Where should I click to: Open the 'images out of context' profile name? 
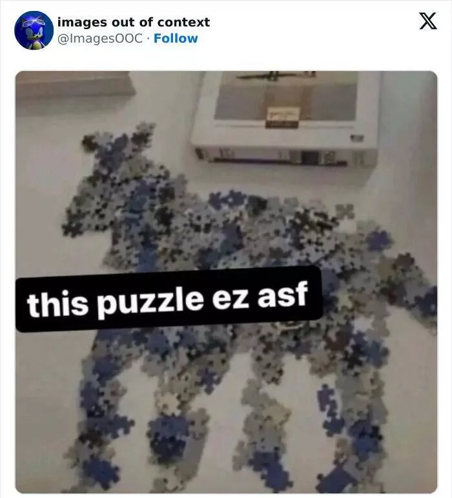(133, 22)
